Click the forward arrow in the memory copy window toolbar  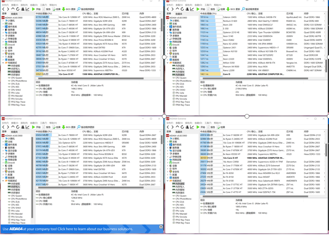tap(8, 9)
